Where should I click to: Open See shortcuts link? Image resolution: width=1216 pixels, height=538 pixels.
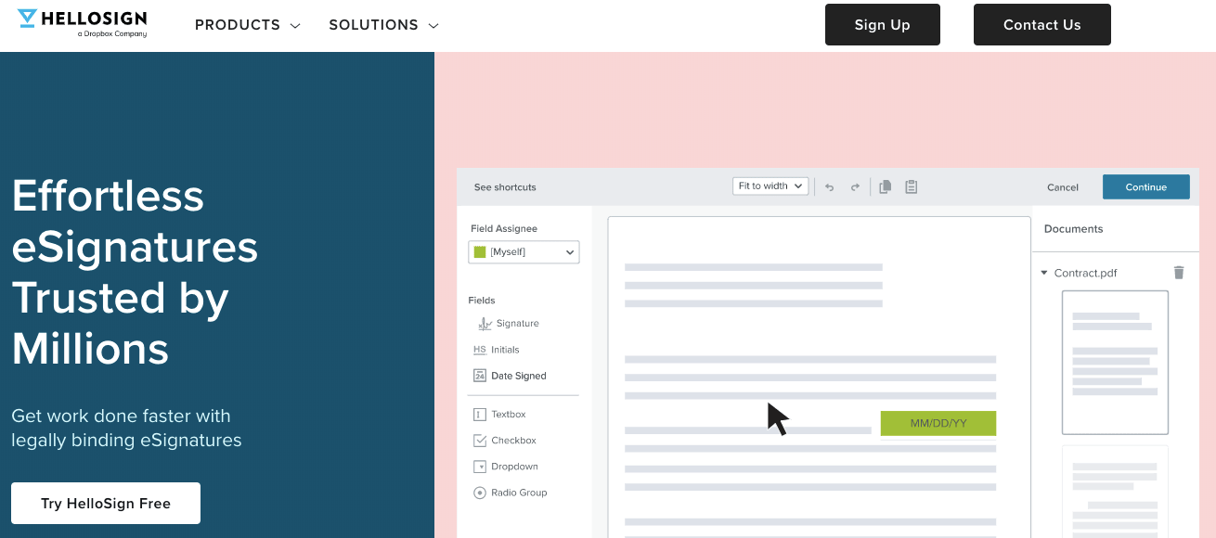[x=505, y=187]
